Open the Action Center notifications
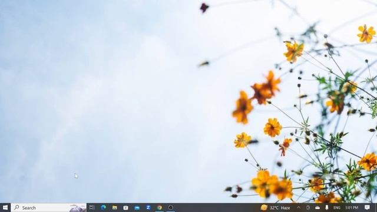 (367, 207)
